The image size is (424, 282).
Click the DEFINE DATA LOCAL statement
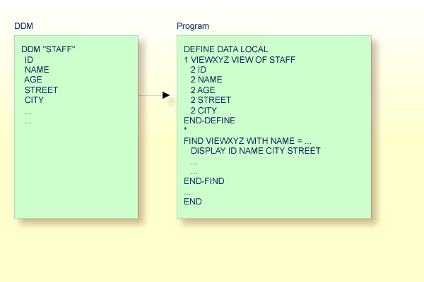tap(225, 49)
